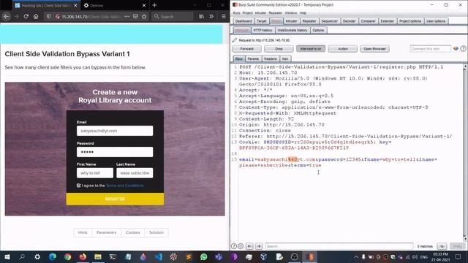Switch to the Options browser tab
Viewport: 468px width, 263px height.
[115, 5]
